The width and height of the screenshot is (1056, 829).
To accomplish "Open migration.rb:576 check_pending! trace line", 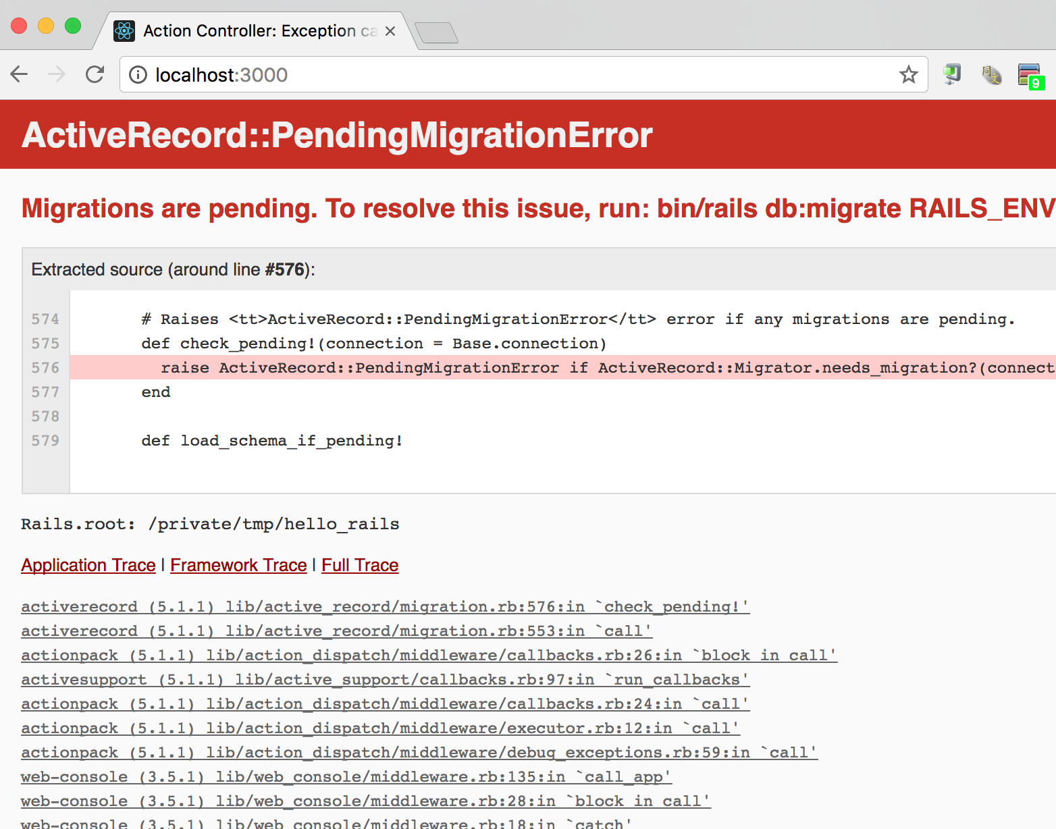I will pyautogui.click(x=385, y=607).
